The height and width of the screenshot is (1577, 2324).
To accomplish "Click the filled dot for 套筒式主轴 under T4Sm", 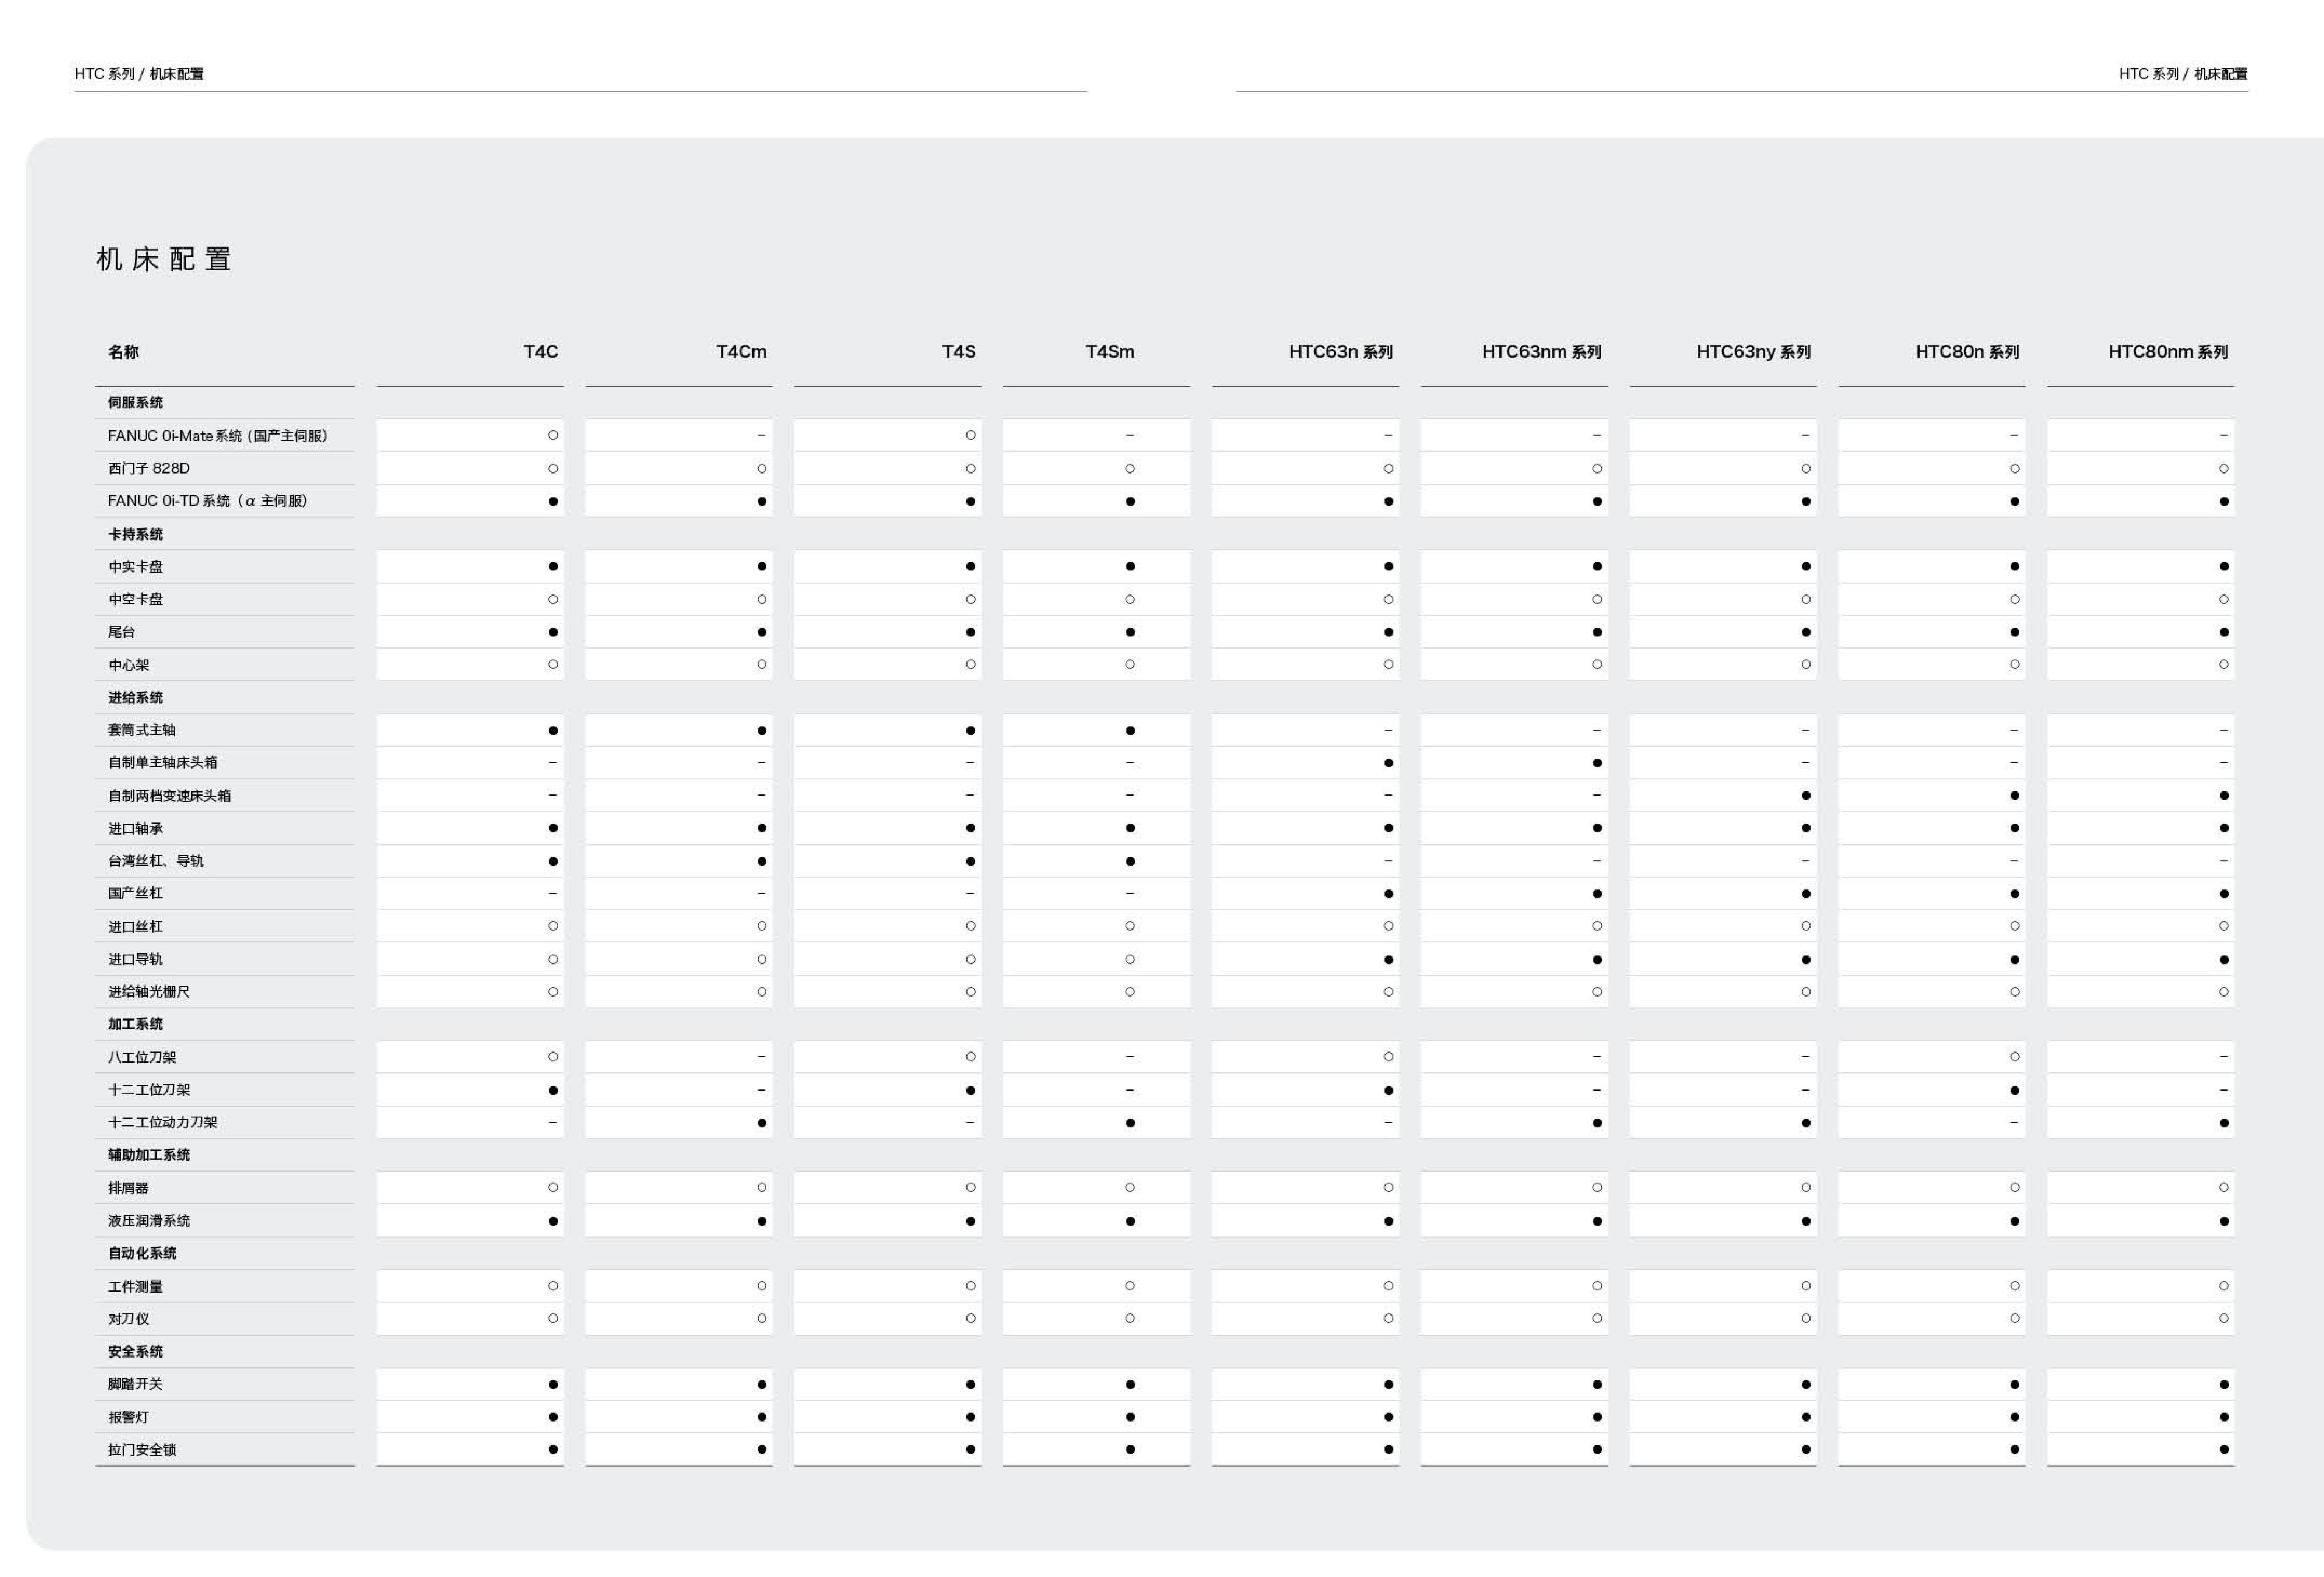I will click(1130, 730).
